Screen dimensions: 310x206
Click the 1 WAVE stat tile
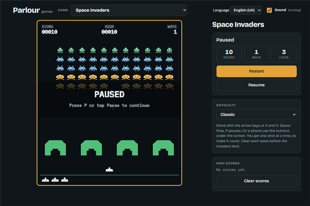(x=256, y=54)
